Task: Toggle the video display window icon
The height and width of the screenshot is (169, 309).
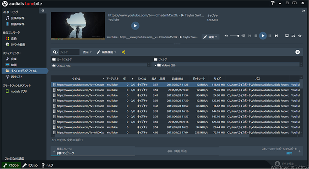Action: (287, 36)
